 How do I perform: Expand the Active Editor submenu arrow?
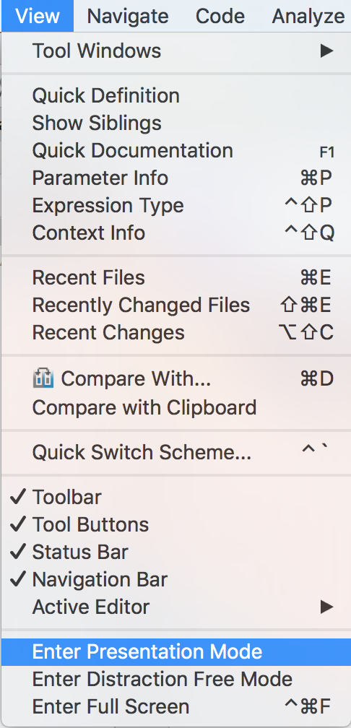pos(327,607)
